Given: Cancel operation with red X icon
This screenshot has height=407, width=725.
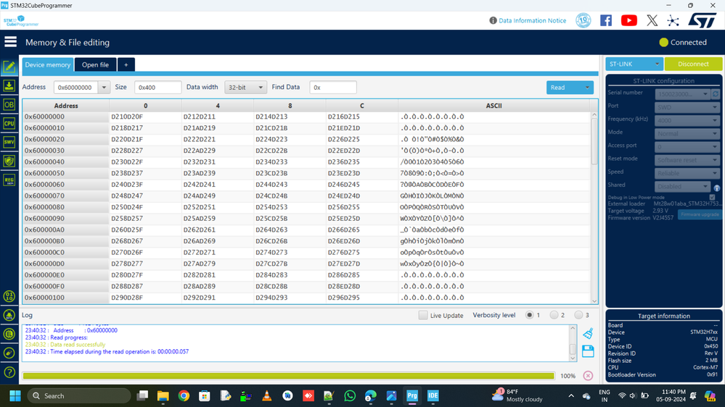Looking at the screenshot, I should (x=588, y=376).
